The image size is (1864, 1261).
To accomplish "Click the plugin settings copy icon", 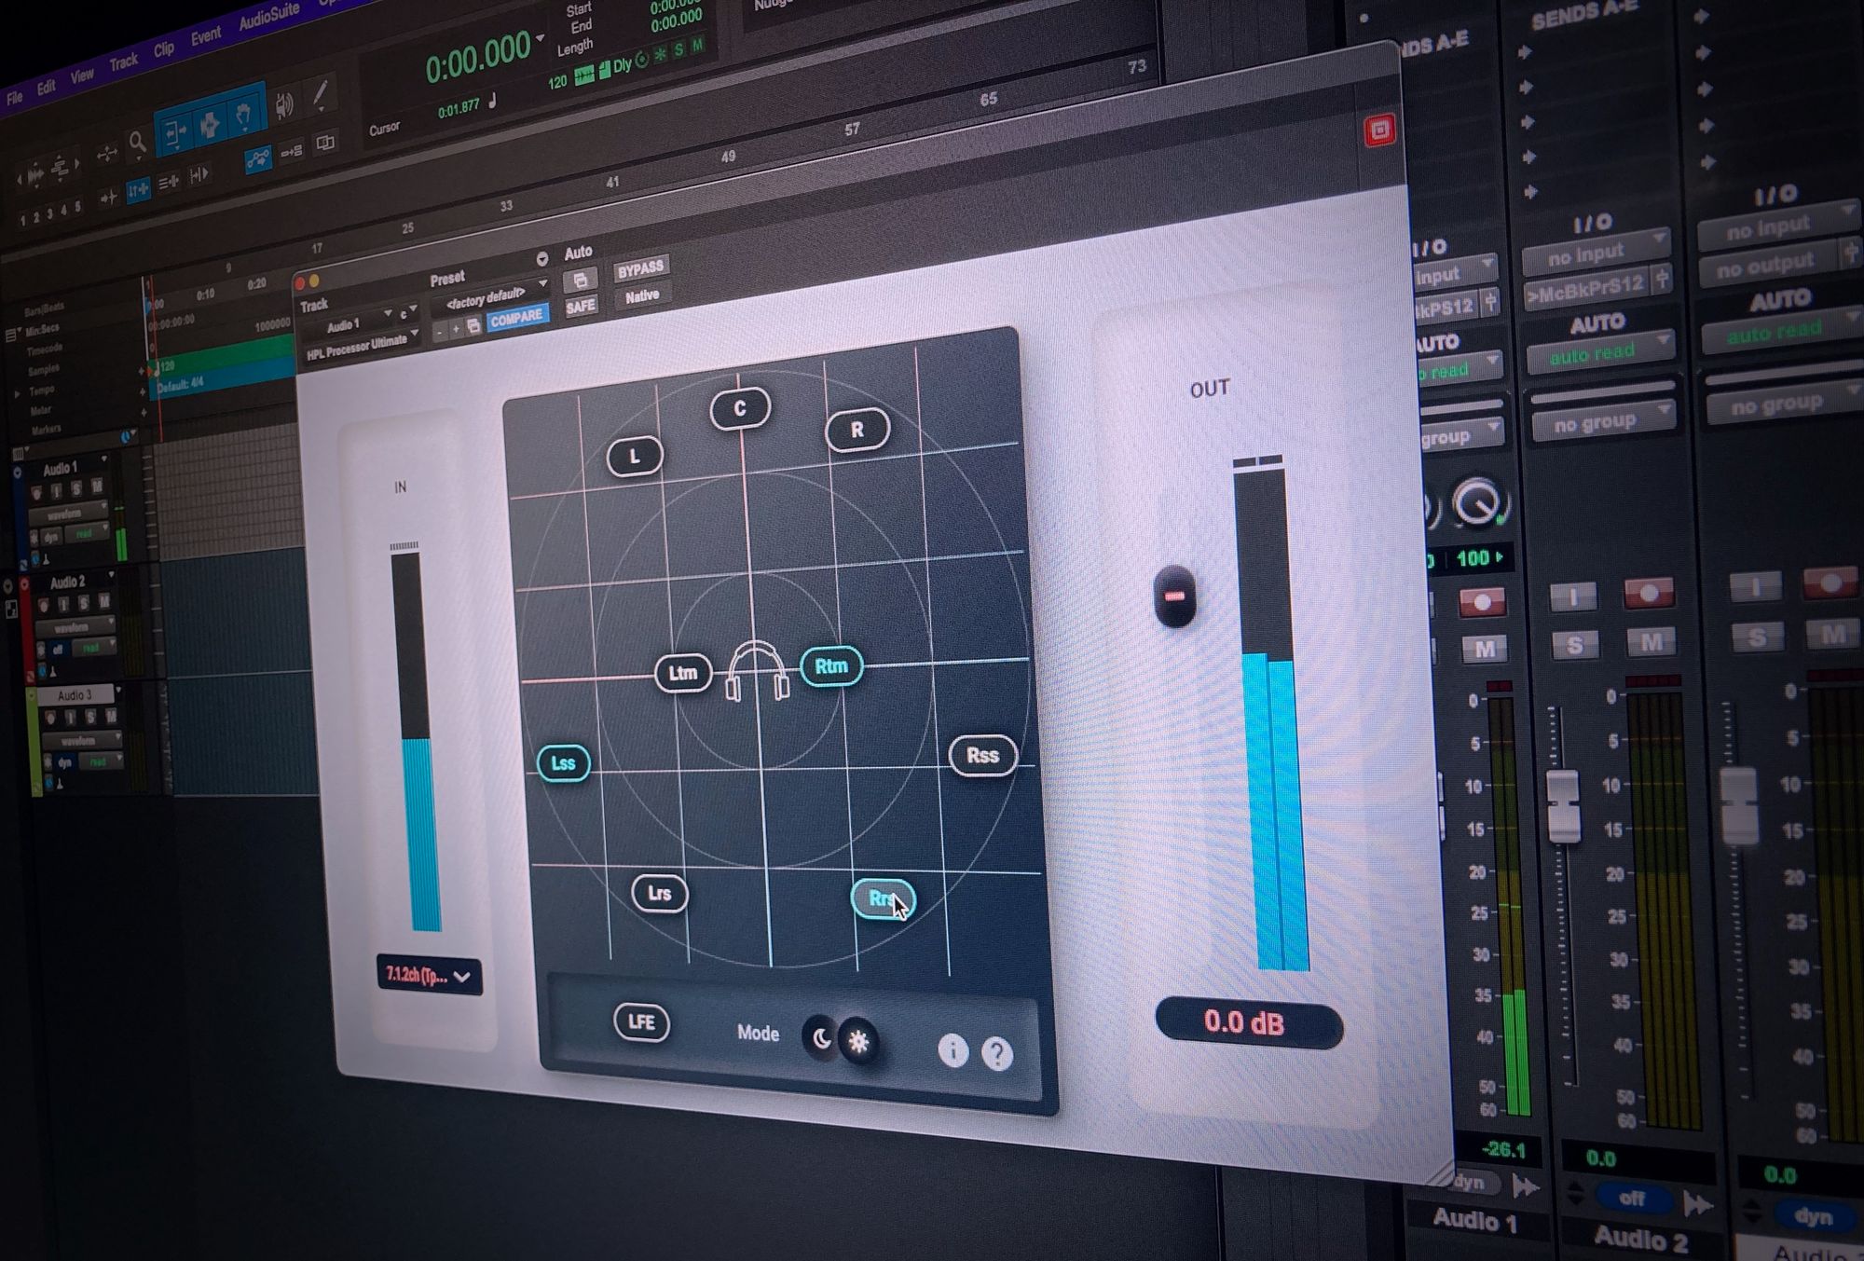I will 473,325.
